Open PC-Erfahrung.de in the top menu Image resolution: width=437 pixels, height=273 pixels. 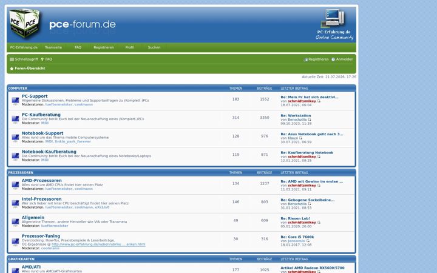tap(24, 47)
